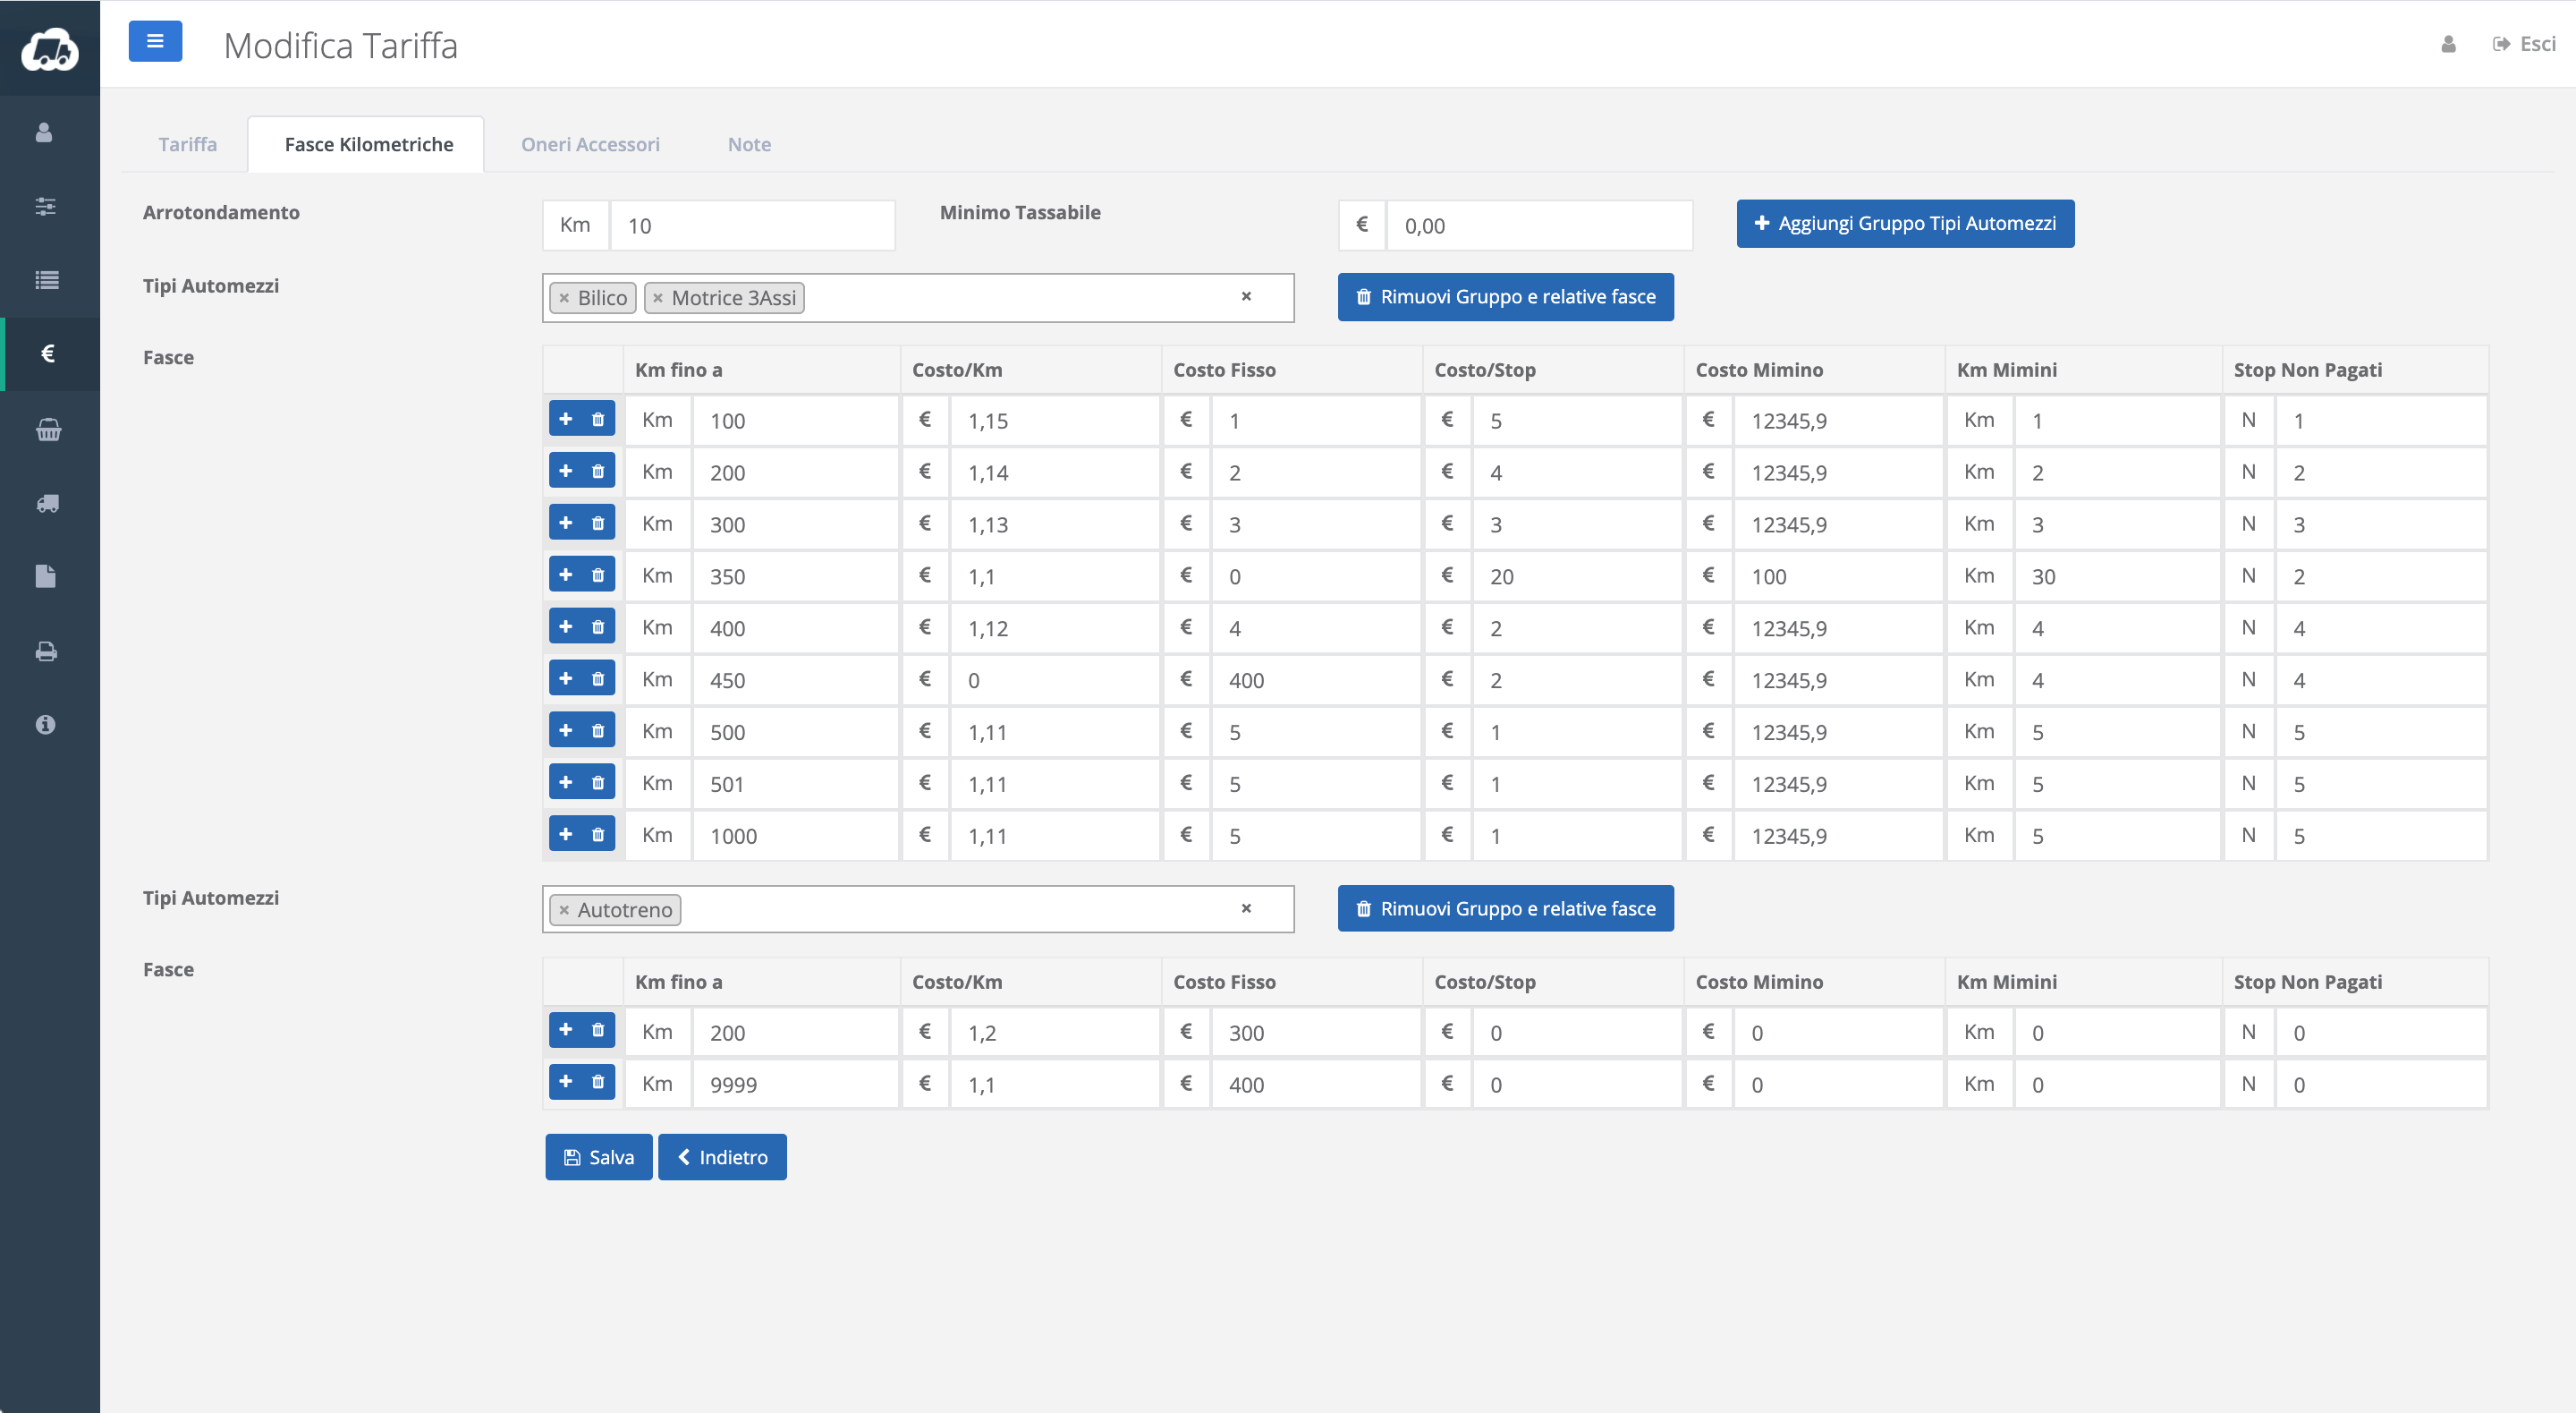The width and height of the screenshot is (2576, 1413).
Task: Clear all tags in Autotreno selector
Action: pyautogui.click(x=1246, y=908)
